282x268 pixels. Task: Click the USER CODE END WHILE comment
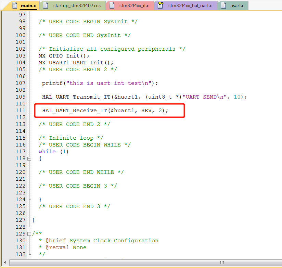click(x=81, y=172)
